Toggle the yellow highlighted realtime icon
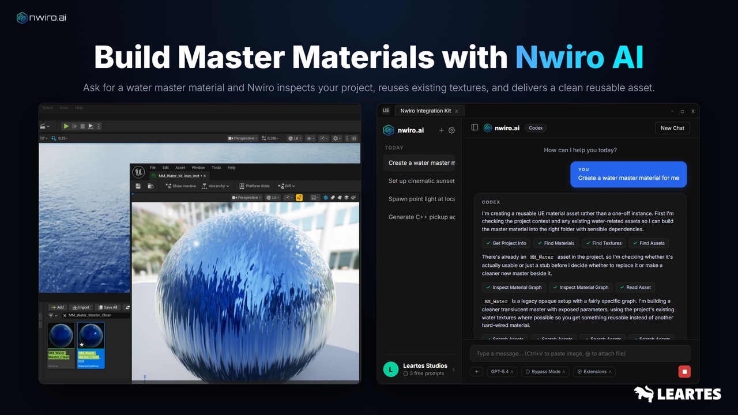 pos(299,198)
